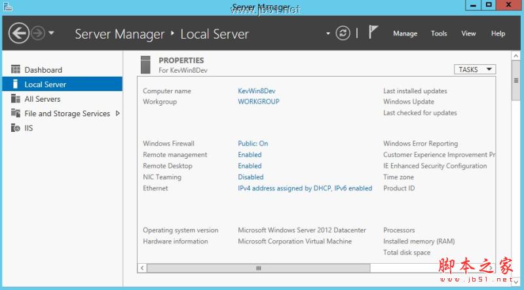The width and height of the screenshot is (524, 290).
Task: Select Local Server in the navigation pane
Action: [45, 85]
